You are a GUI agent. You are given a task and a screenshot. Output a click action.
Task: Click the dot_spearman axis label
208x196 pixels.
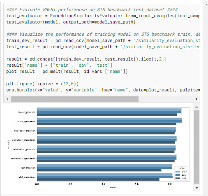pyautogui.click(x=27, y=177)
